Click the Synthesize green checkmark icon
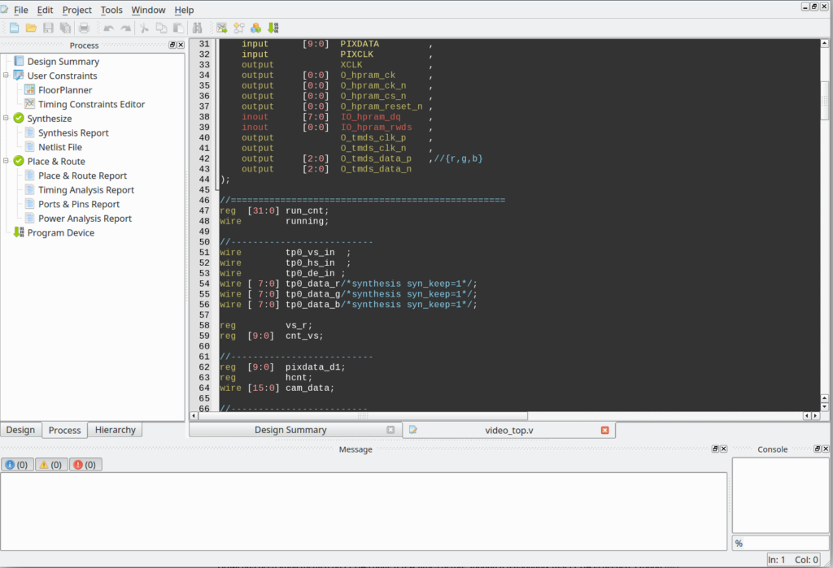This screenshot has height=568, width=833. [x=19, y=118]
